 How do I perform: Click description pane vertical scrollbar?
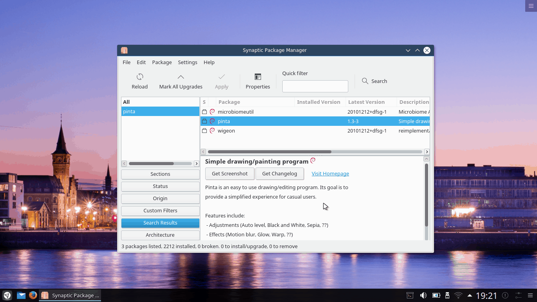tap(427, 195)
